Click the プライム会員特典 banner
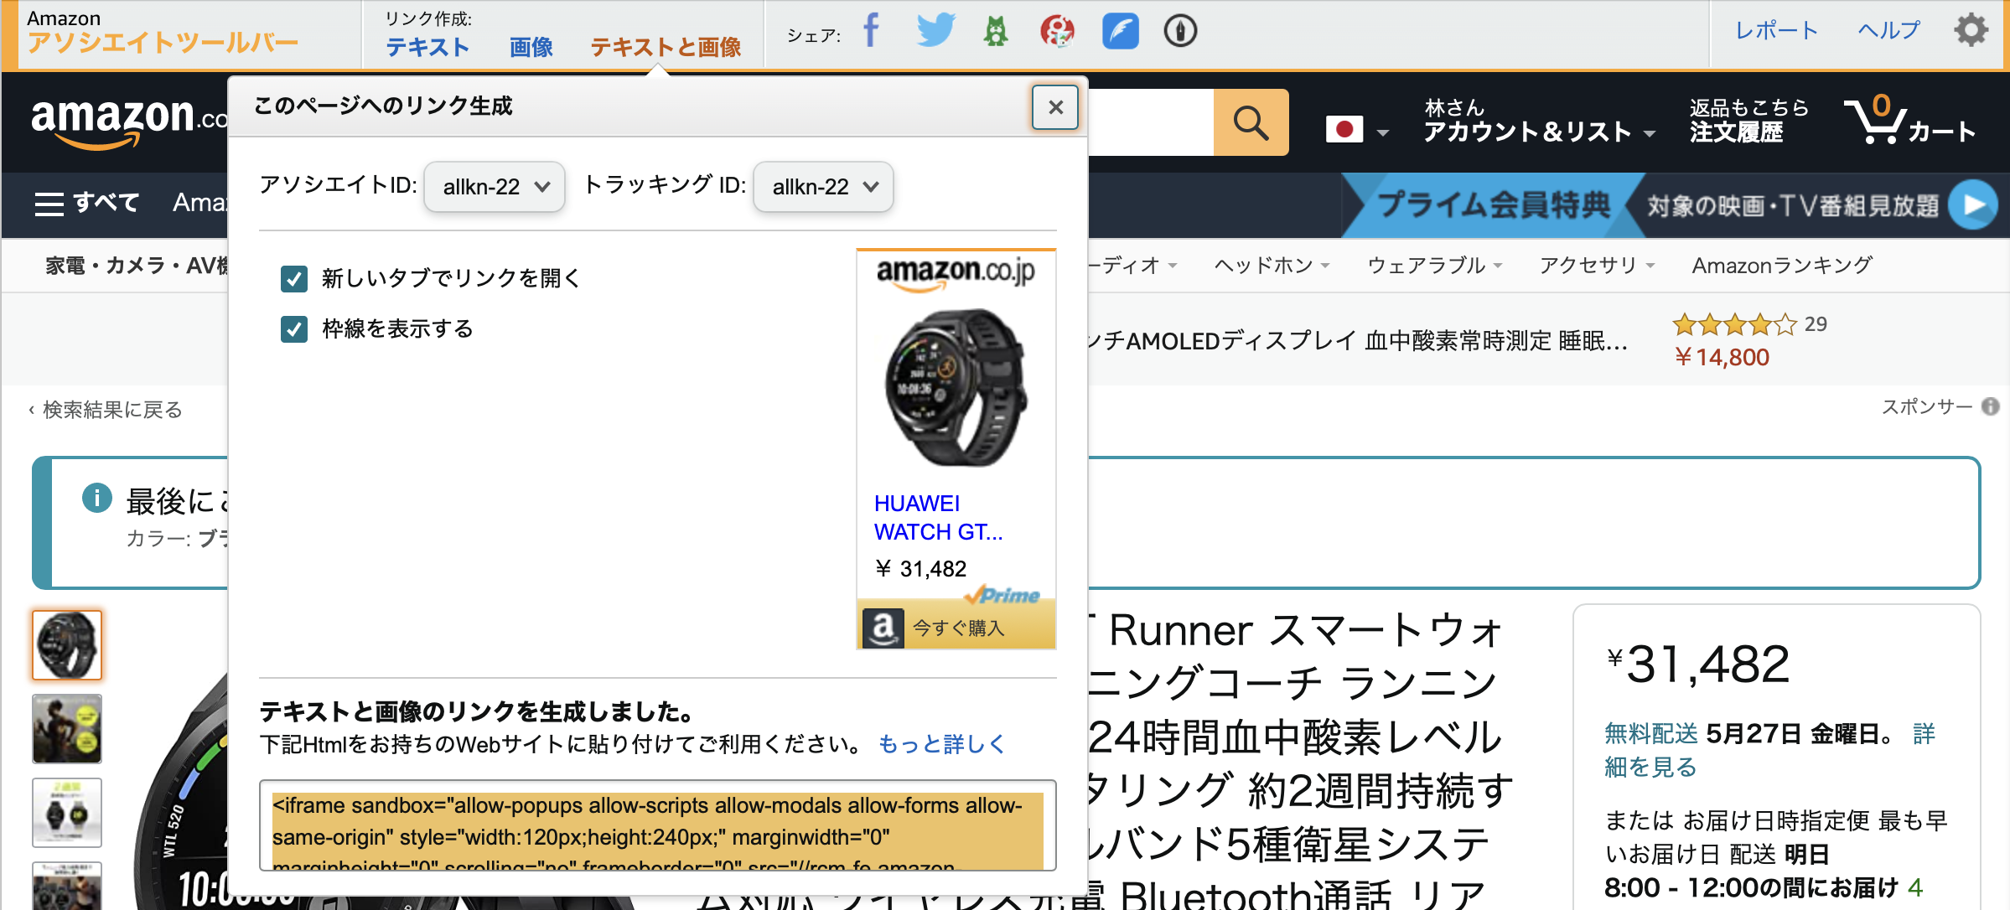This screenshot has width=2010, height=910. [1494, 204]
